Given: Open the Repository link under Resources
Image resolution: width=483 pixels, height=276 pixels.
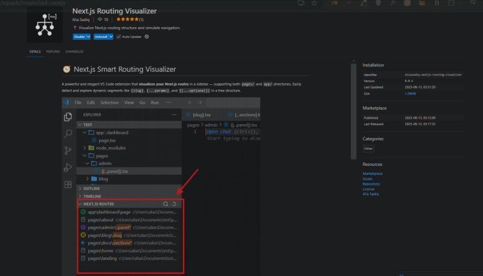Looking at the screenshot, I should coord(371,183).
